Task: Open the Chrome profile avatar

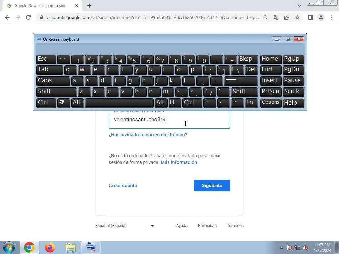Action: 321,17
